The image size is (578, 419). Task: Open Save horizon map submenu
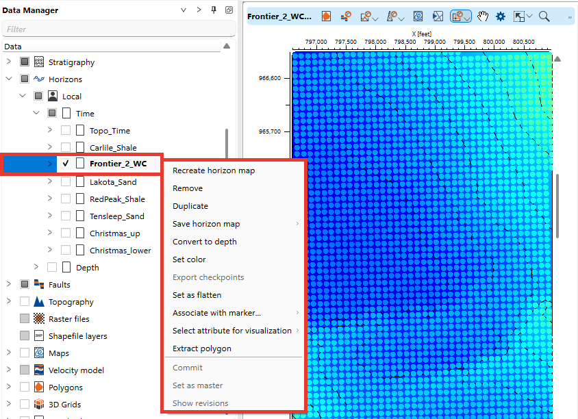205,224
